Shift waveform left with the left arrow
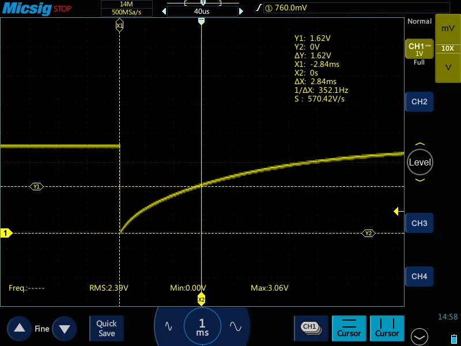 pos(164,11)
